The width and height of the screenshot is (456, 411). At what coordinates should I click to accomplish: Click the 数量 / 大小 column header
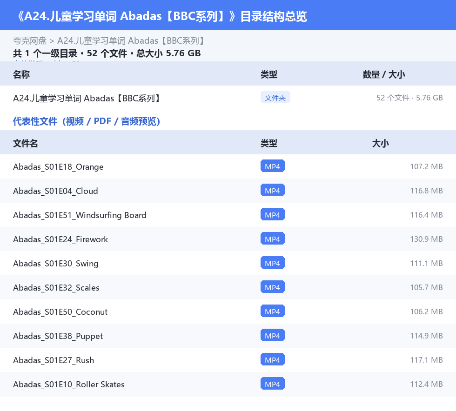click(384, 74)
